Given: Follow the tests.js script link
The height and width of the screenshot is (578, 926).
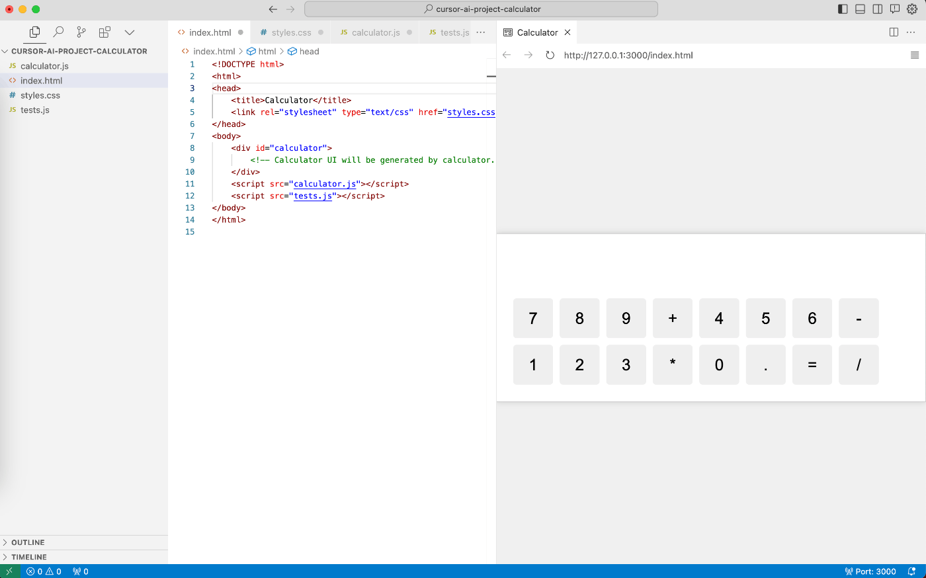Looking at the screenshot, I should (313, 196).
